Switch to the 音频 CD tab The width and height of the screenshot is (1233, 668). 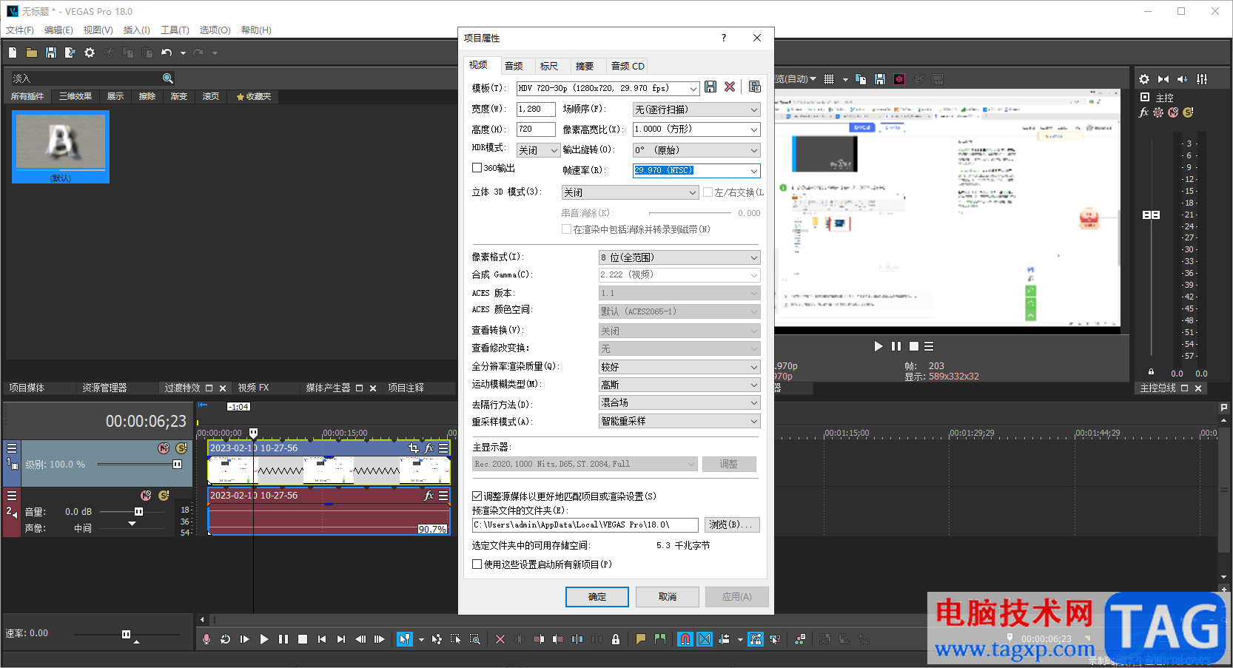pyautogui.click(x=628, y=66)
